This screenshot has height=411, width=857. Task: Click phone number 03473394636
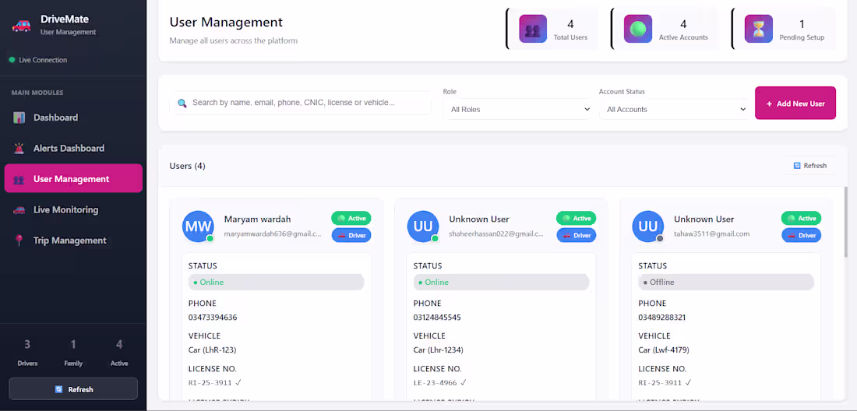[x=213, y=317]
